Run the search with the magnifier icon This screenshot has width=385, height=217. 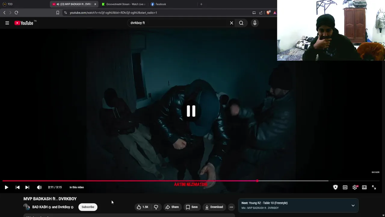(241, 23)
